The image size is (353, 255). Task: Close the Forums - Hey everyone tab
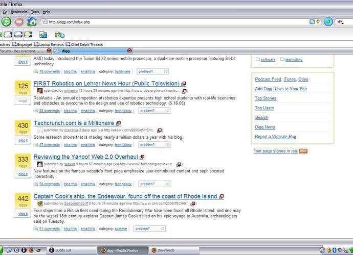(x=49, y=50)
